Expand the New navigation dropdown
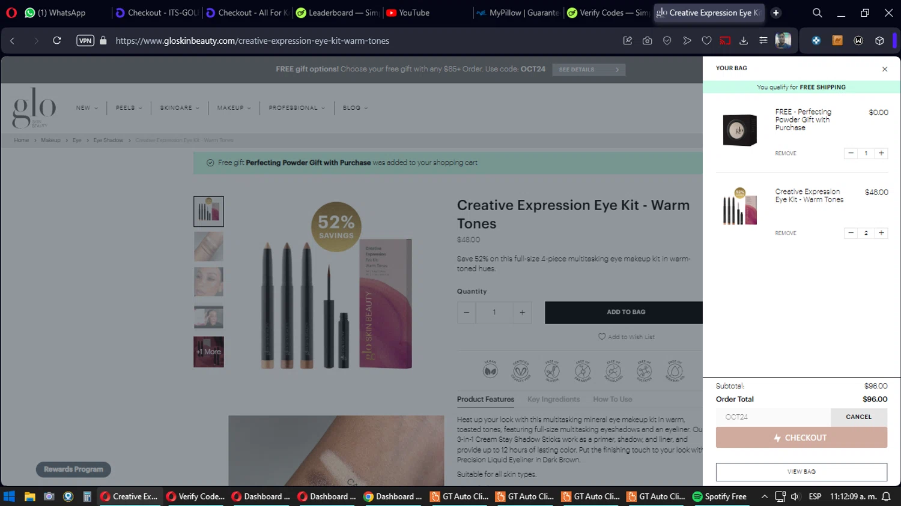 point(86,108)
